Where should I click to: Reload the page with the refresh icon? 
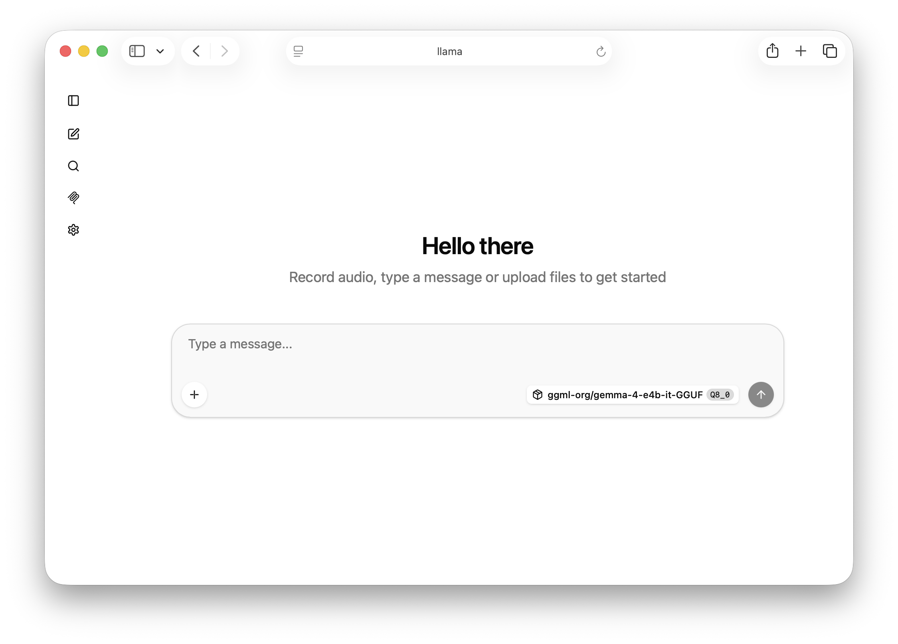click(x=601, y=51)
